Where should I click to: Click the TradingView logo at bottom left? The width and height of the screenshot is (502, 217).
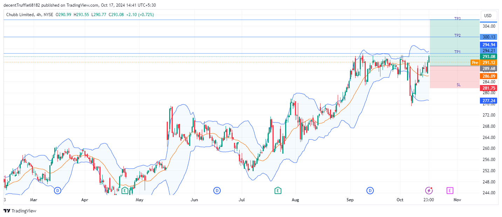20,211
